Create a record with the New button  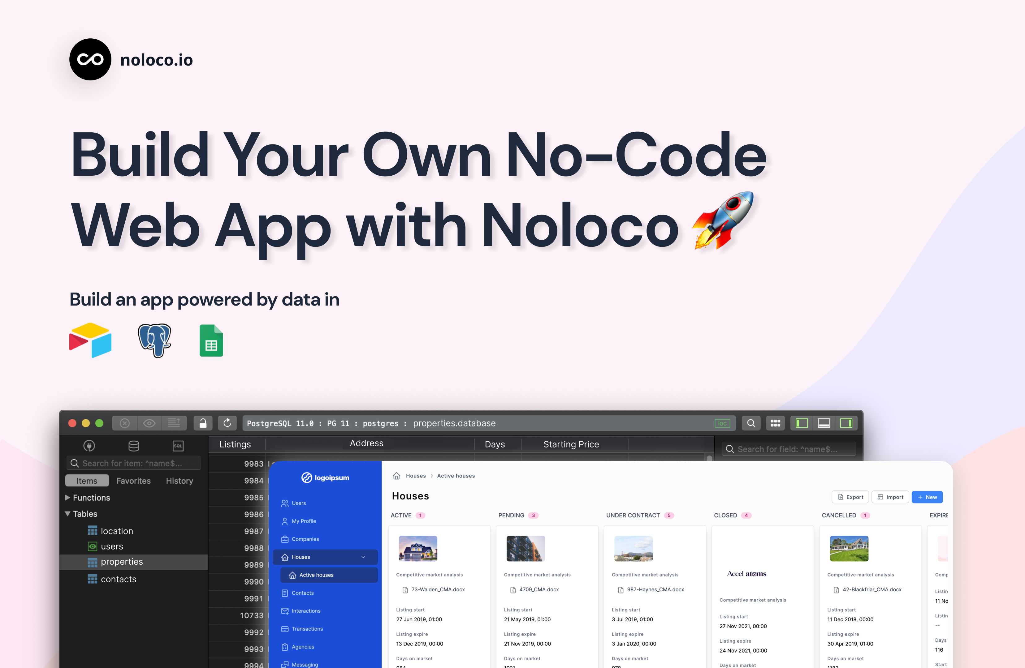[927, 497]
